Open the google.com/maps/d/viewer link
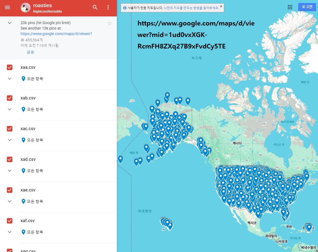 [56, 34]
